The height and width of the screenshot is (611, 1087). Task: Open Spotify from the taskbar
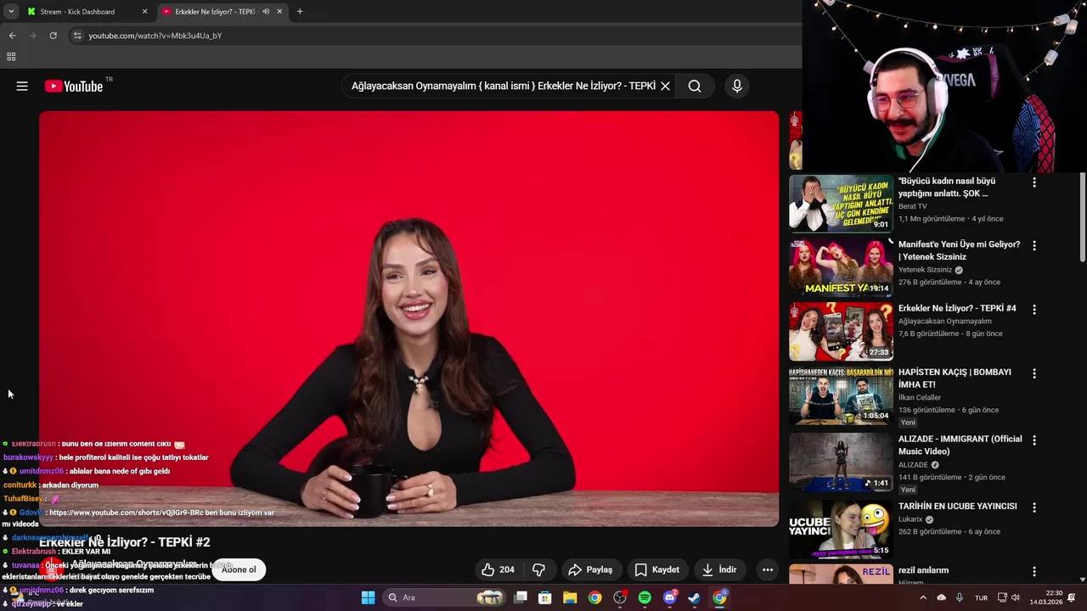coord(645,597)
